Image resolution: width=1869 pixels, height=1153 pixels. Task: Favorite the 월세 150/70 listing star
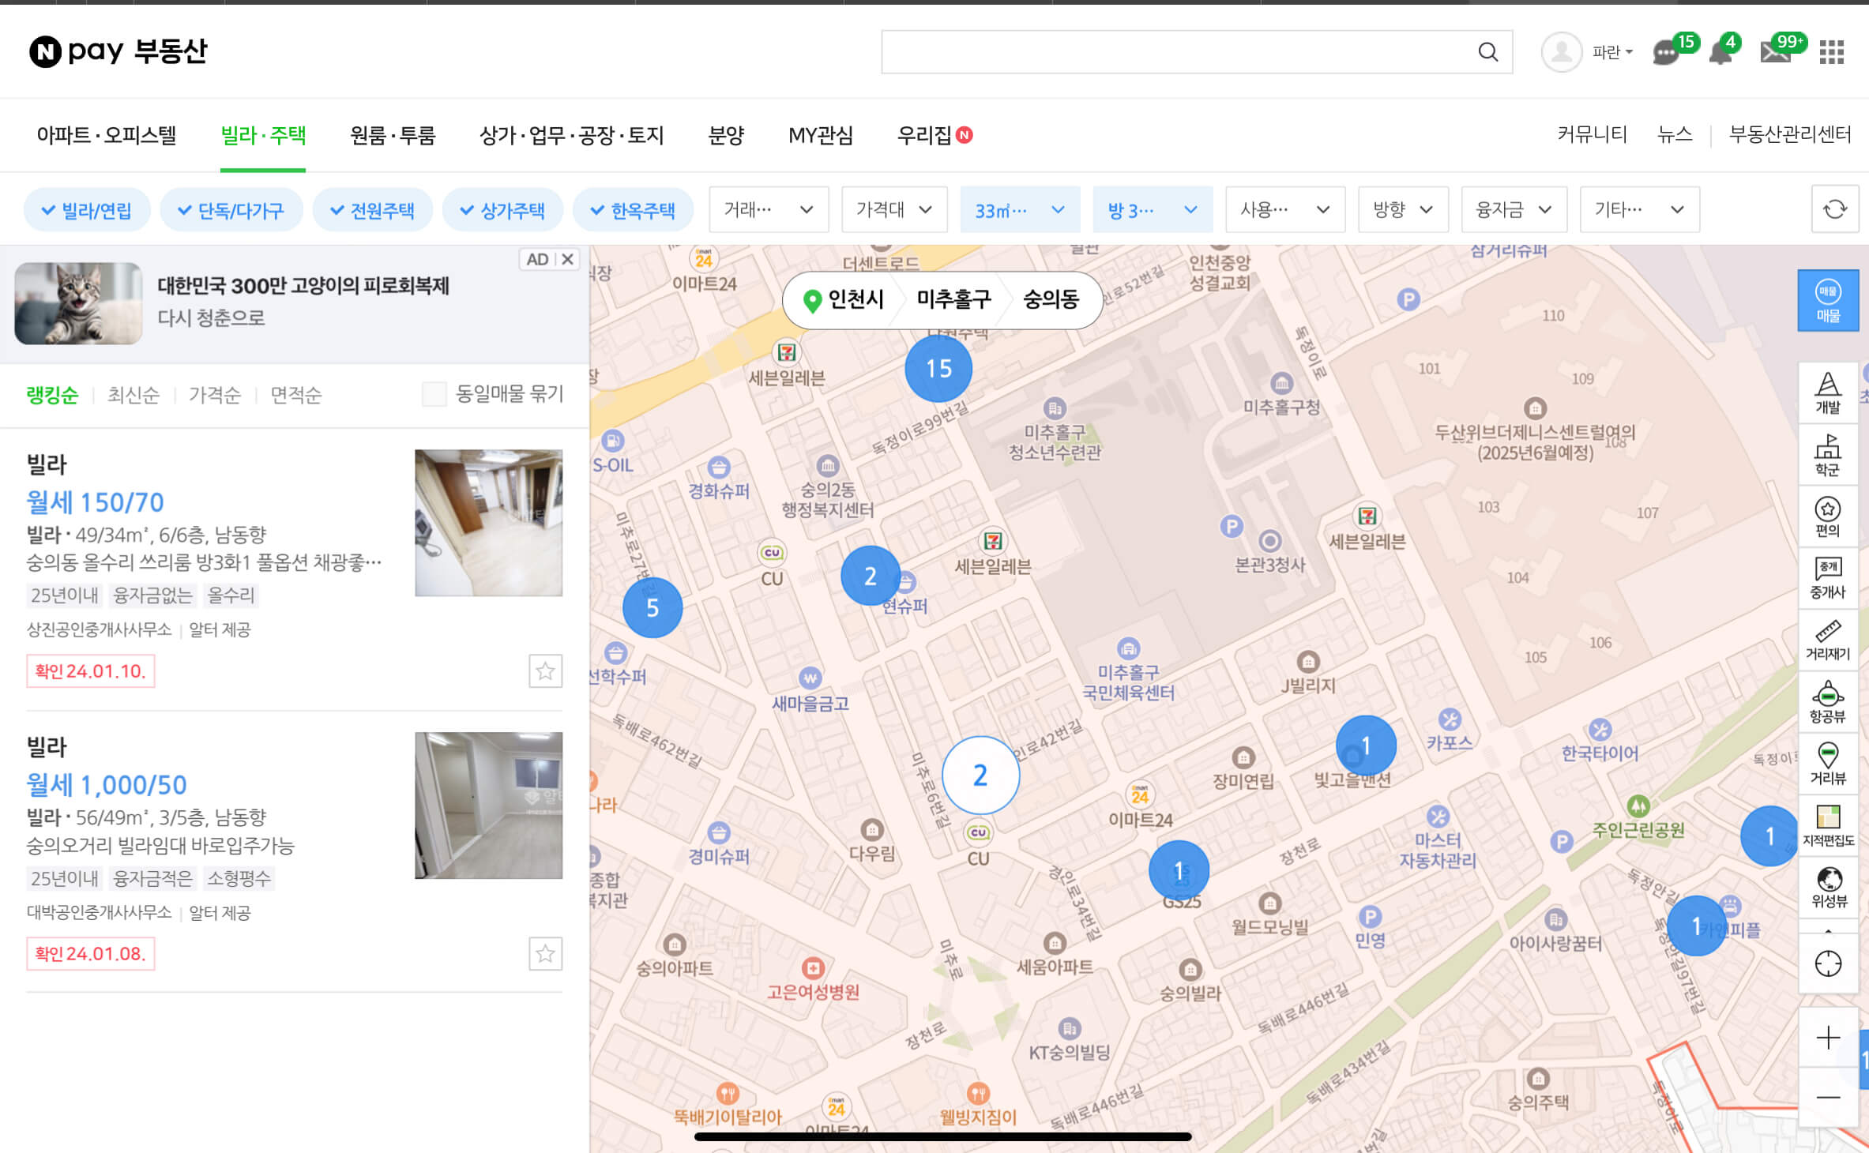pos(545,671)
